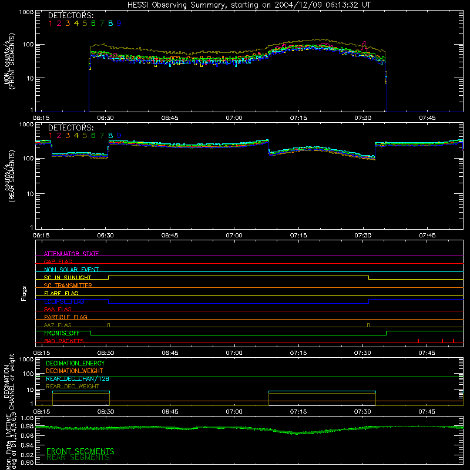Pick detector 3 in front segments legend
Image resolution: width=470 pixels, height=470 pixels.
tap(68, 23)
